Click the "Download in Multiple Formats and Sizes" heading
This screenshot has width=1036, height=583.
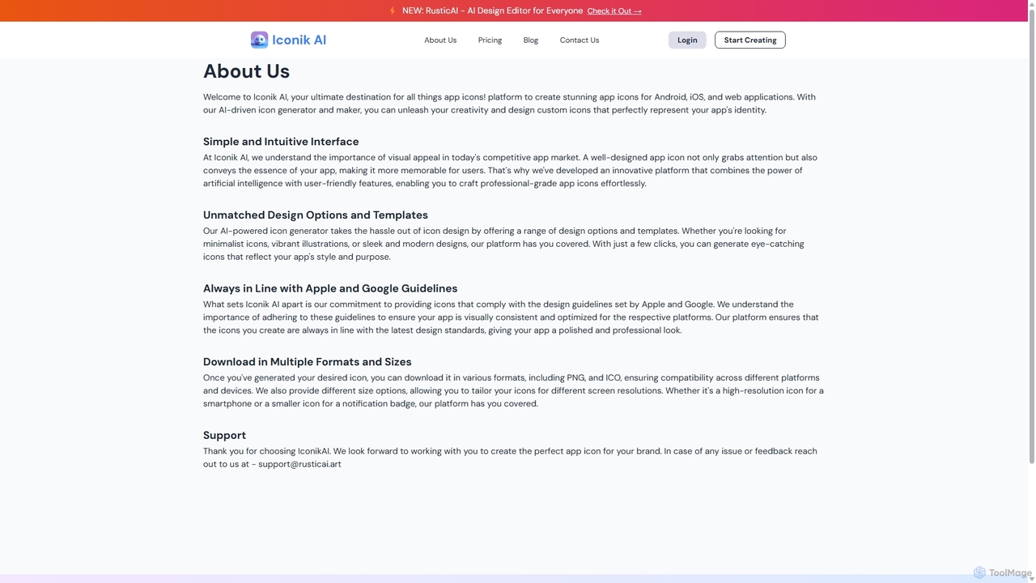pos(307,362)
